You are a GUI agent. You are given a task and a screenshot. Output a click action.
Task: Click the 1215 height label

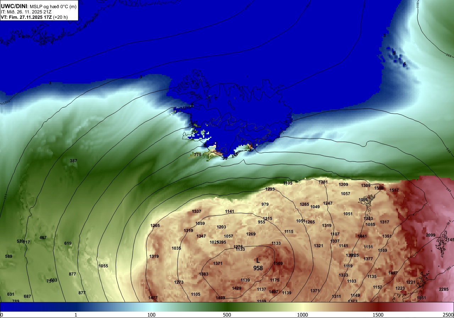click(x=267, y=218)
